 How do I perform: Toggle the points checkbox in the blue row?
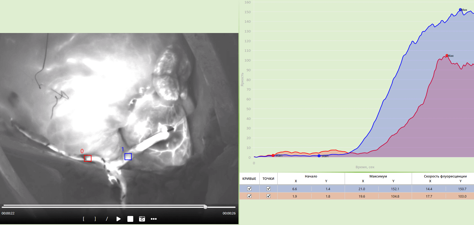point(268,189)
